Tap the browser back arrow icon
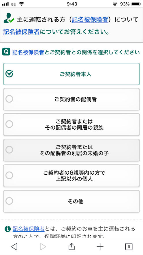Viewport: 143px width, 255px height. tap(14, 247)
